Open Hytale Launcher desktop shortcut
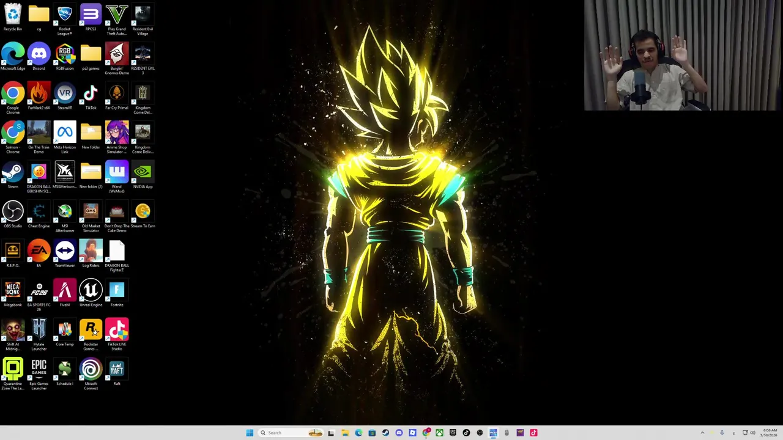 39,335
